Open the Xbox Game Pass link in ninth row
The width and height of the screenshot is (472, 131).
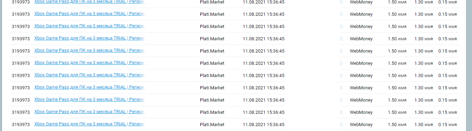pos(89,100)
